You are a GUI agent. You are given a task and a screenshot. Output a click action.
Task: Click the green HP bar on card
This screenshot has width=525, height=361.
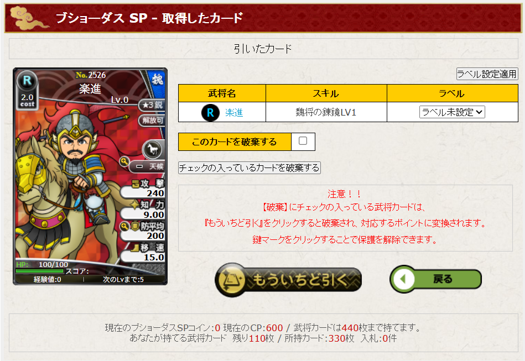tap(39, 271)
